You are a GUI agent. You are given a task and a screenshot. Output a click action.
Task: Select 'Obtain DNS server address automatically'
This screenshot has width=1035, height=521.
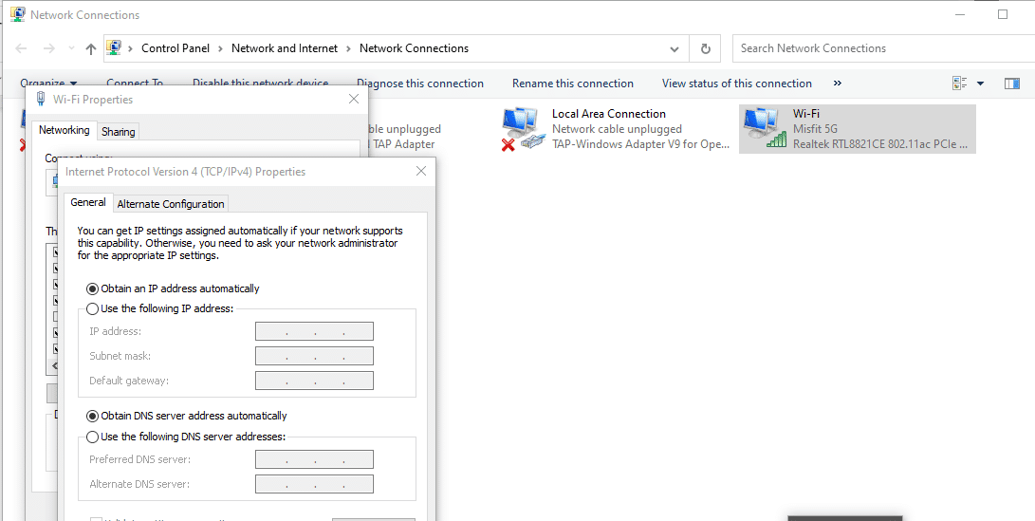coord(92,416)
